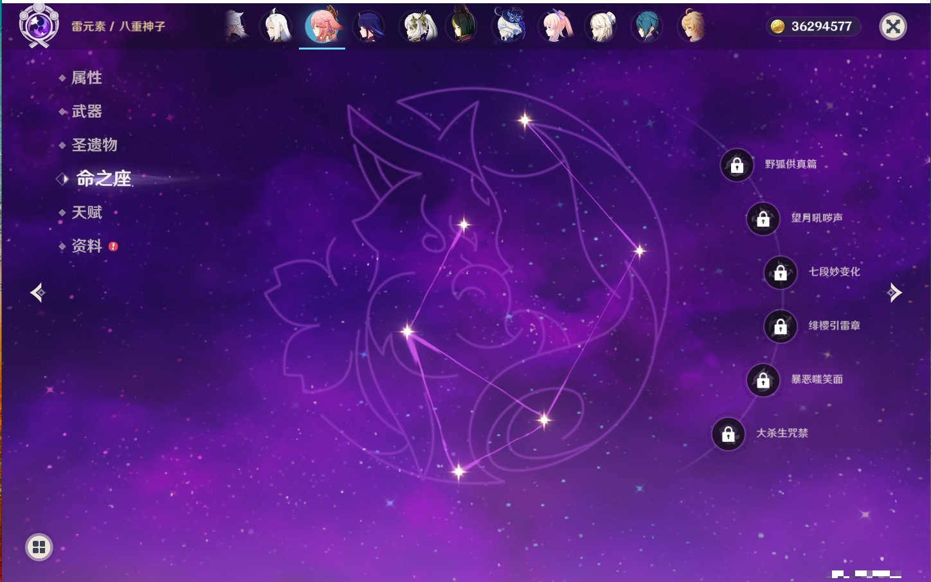This screenshot has height=582, width=931.
Task: Pick Kokomi's pink-haired avatar
Action: pos(556,26)
